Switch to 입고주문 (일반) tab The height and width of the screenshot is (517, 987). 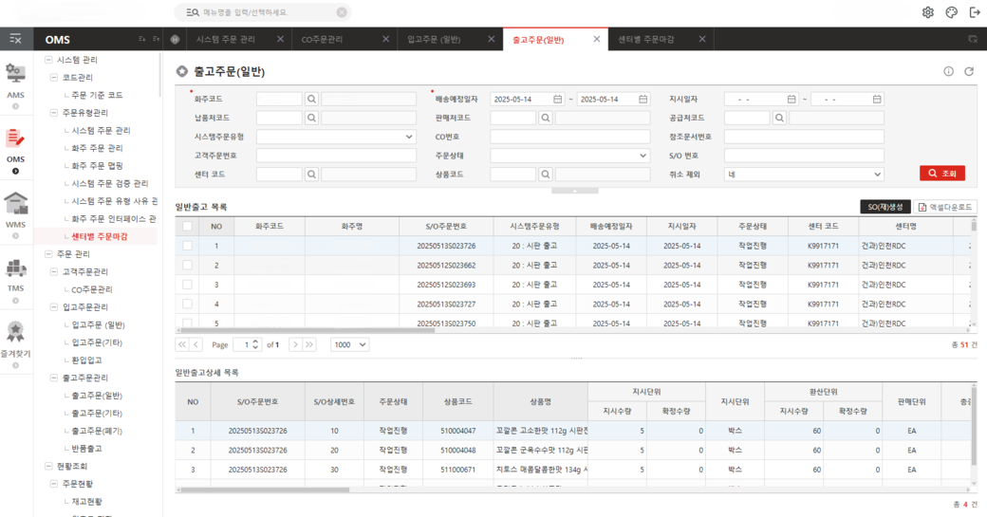434,39
